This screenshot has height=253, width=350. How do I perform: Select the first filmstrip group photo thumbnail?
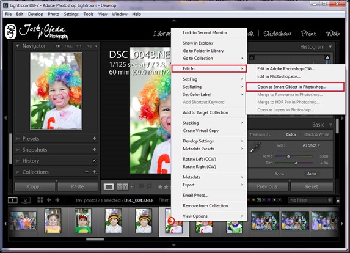(x=23, y=221)
